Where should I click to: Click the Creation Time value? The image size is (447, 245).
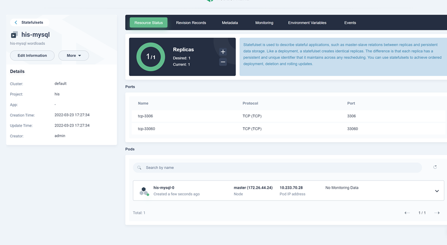click(x=72, y=115)
